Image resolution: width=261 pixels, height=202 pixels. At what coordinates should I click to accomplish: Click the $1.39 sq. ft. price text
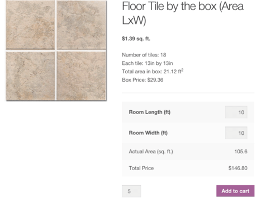136,39
